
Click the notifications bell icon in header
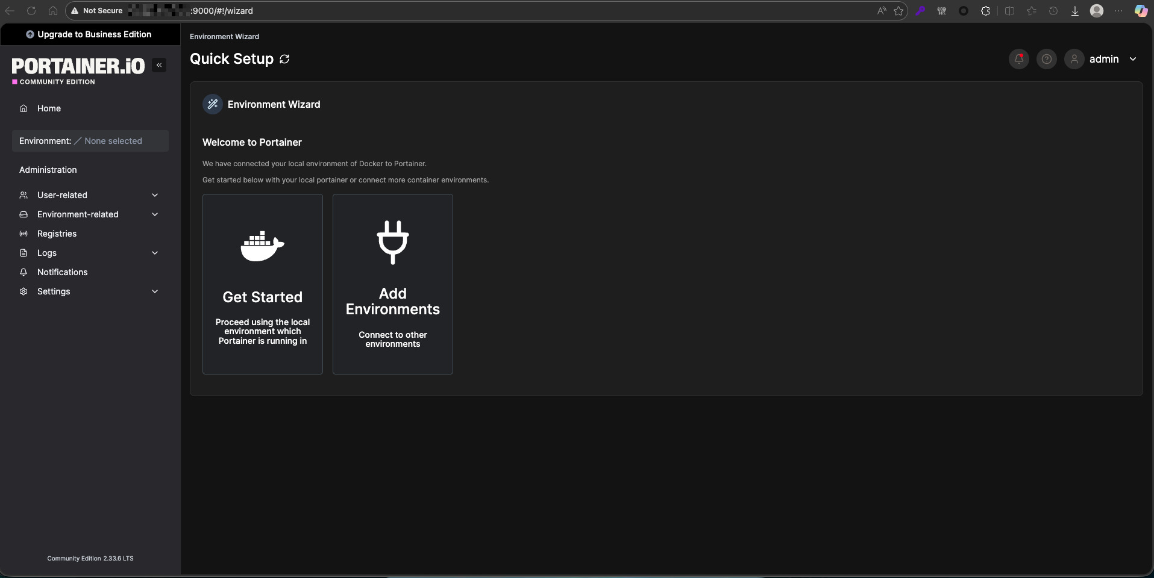[1018, 59]
